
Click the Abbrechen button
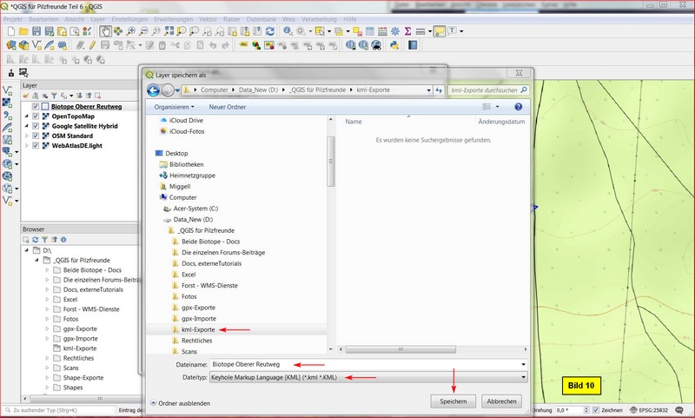[x=502, y=401]
